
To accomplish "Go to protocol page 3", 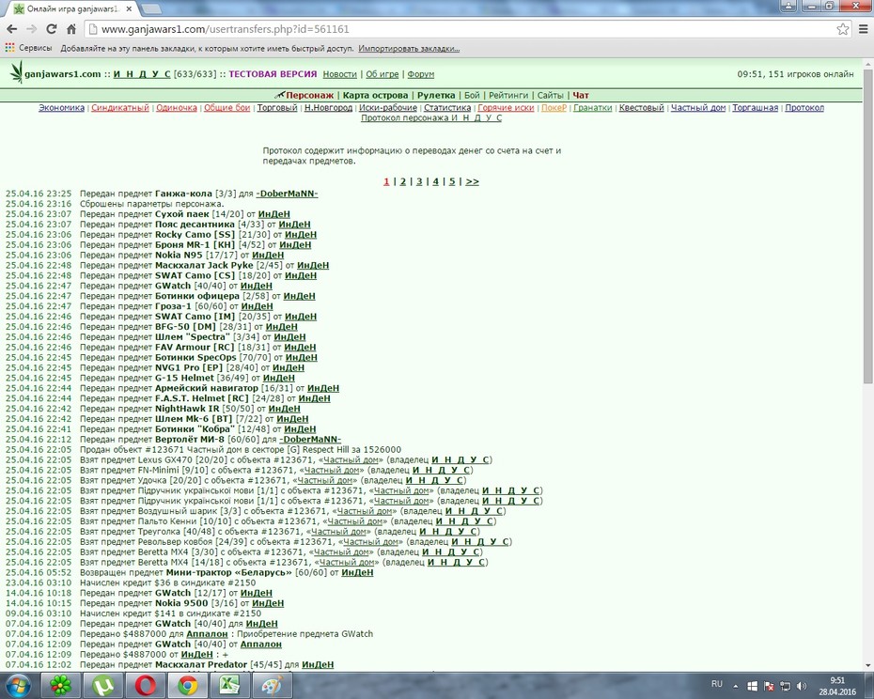I will [x=419, y=181].
